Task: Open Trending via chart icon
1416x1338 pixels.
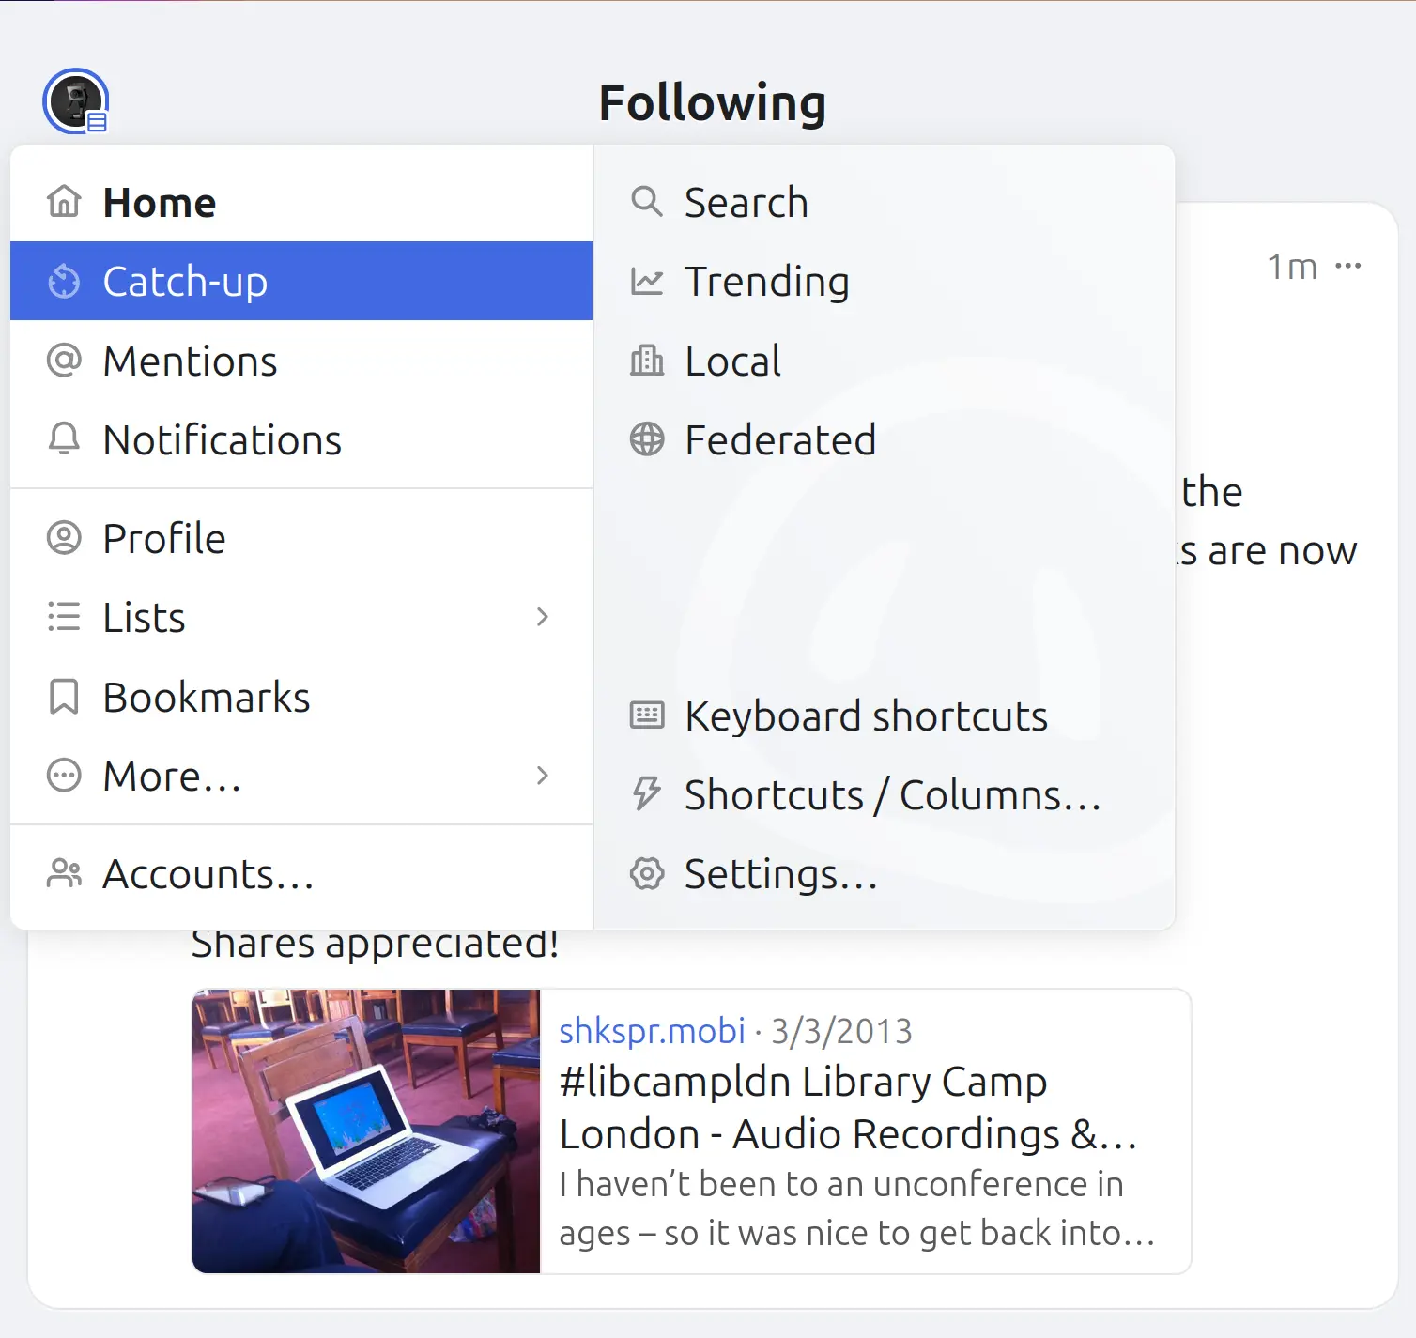Action: click(647, 282)
